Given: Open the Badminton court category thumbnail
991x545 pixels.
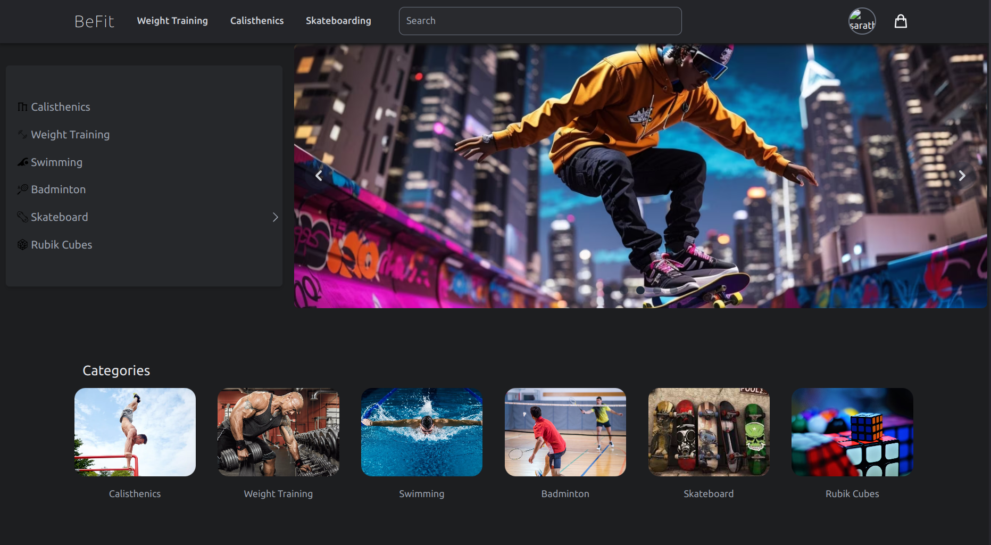Looking at the screenshot, I should (565, 432).
